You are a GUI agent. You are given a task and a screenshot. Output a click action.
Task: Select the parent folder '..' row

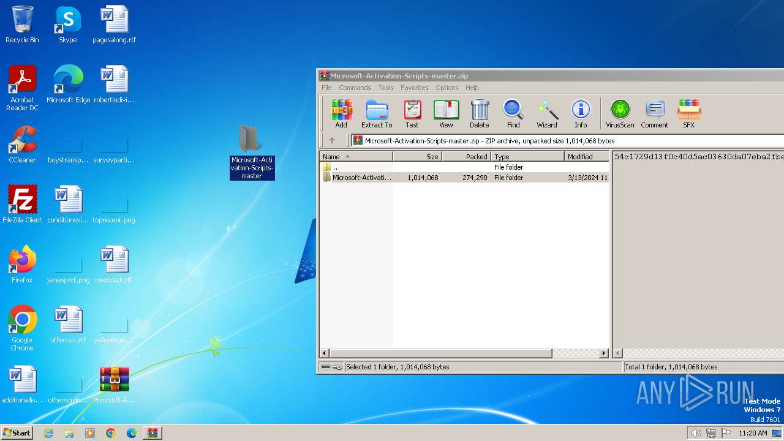[x=464, y=167]
